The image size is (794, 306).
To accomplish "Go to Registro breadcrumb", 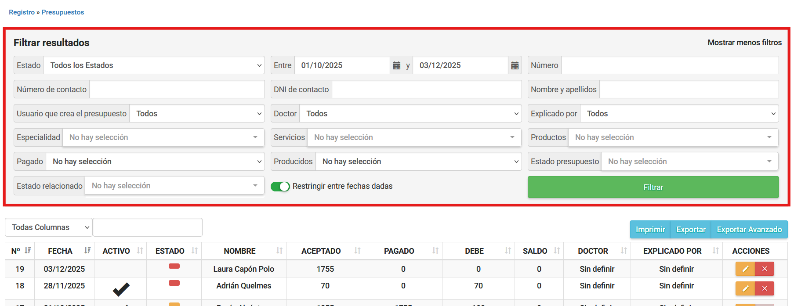I will tap(22, 12).
